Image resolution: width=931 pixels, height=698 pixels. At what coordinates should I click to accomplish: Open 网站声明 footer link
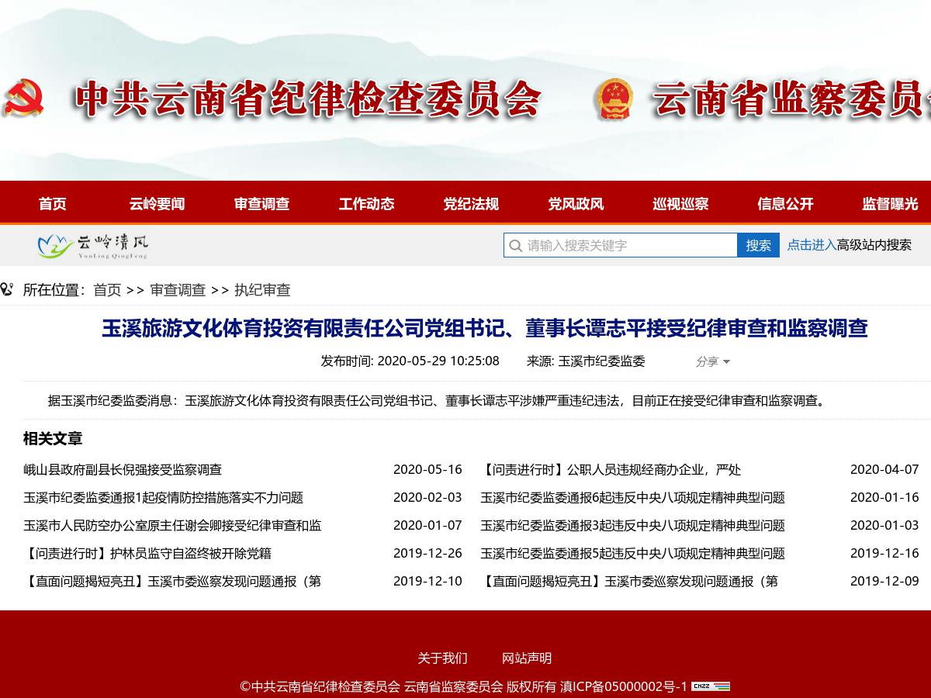(x=526, y=658)
